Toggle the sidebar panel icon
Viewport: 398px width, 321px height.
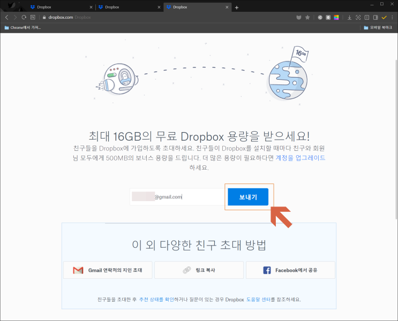(x=376, y=17)
